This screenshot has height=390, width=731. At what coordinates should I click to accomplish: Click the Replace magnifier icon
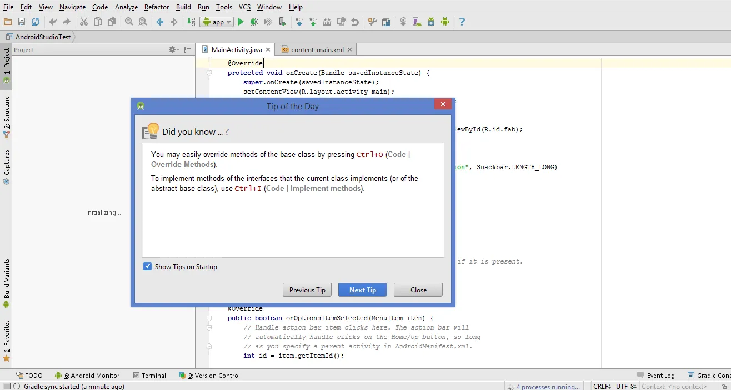click(143, 22)
